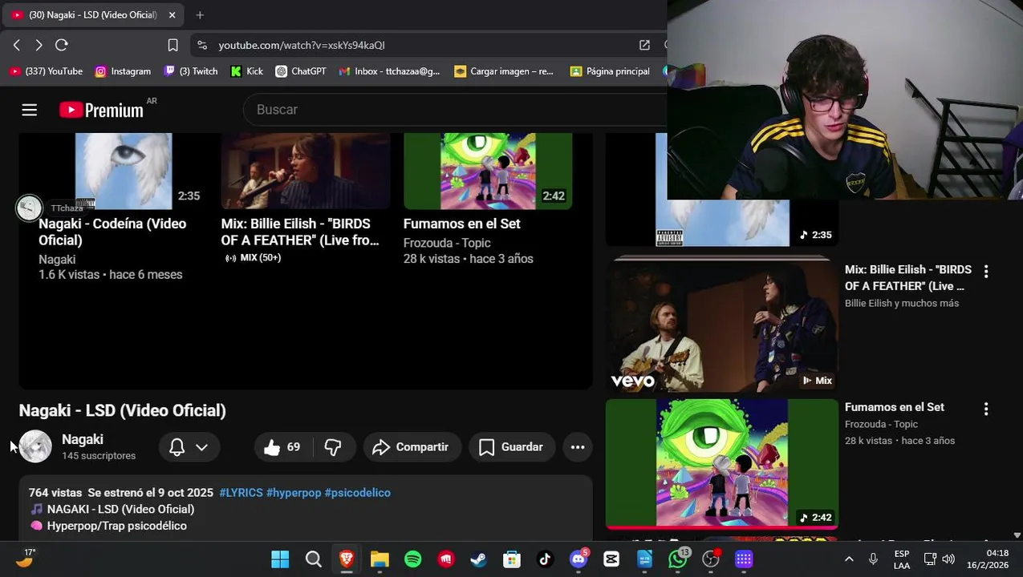Open Mix: Billie Eilish end screen title

[300, 232]
